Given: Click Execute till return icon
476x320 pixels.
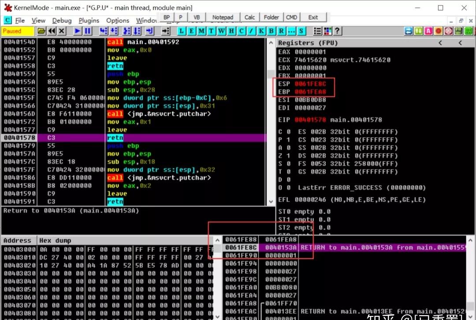Looking at the screenshot, I should click(x=150, y=31).
